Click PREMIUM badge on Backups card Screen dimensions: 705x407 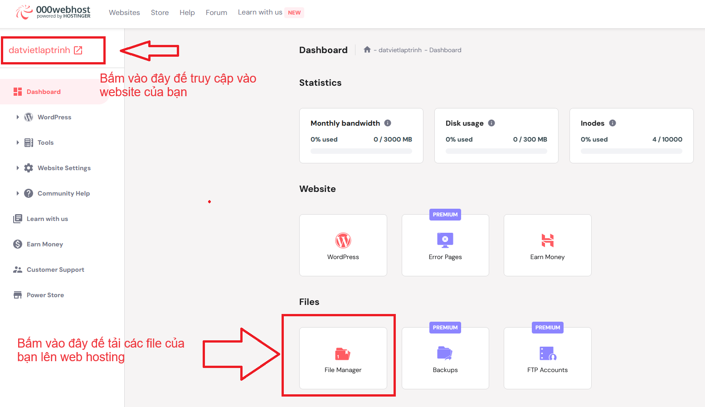445,328
